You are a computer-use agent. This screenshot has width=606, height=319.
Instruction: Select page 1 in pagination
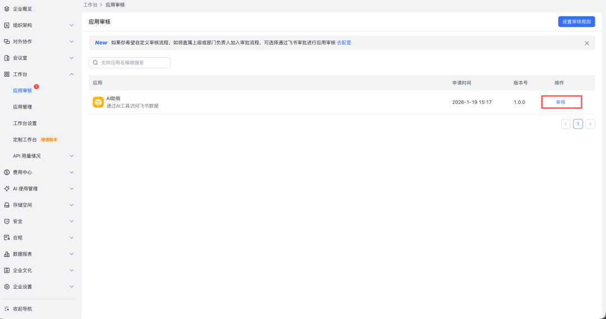coord(578,124)
